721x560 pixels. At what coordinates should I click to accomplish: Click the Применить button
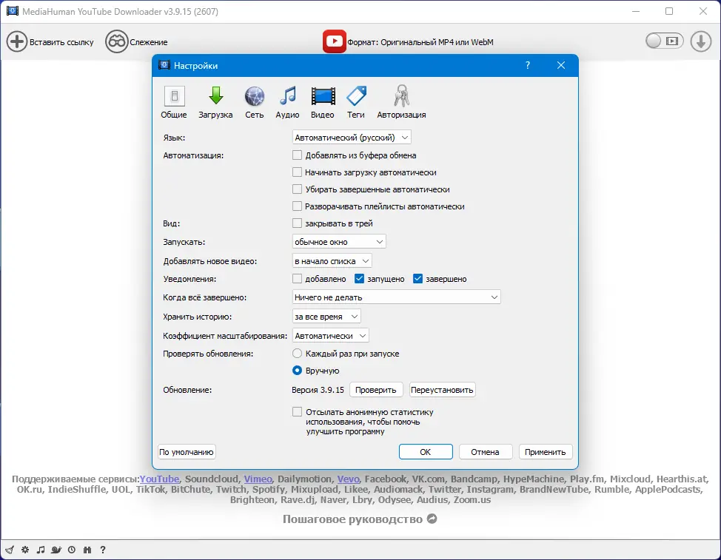pos(546,452)
